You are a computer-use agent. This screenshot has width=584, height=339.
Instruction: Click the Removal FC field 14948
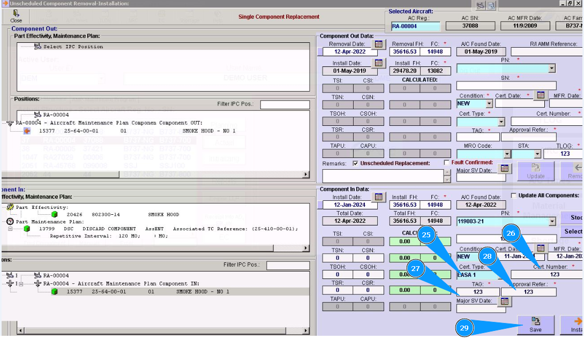(435, 52)
